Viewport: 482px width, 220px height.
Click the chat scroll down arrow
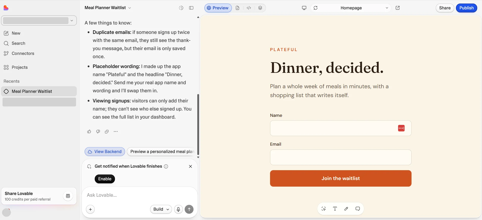pyautogui.click(x=198, y=157)
